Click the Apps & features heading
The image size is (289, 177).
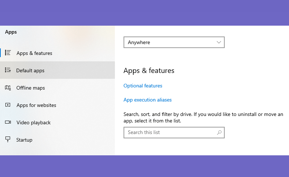149,70
